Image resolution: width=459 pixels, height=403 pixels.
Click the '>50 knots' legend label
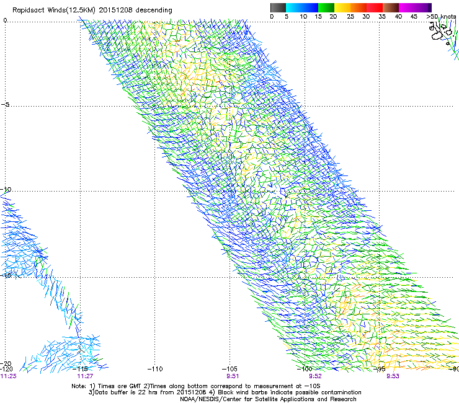point(441,16)
